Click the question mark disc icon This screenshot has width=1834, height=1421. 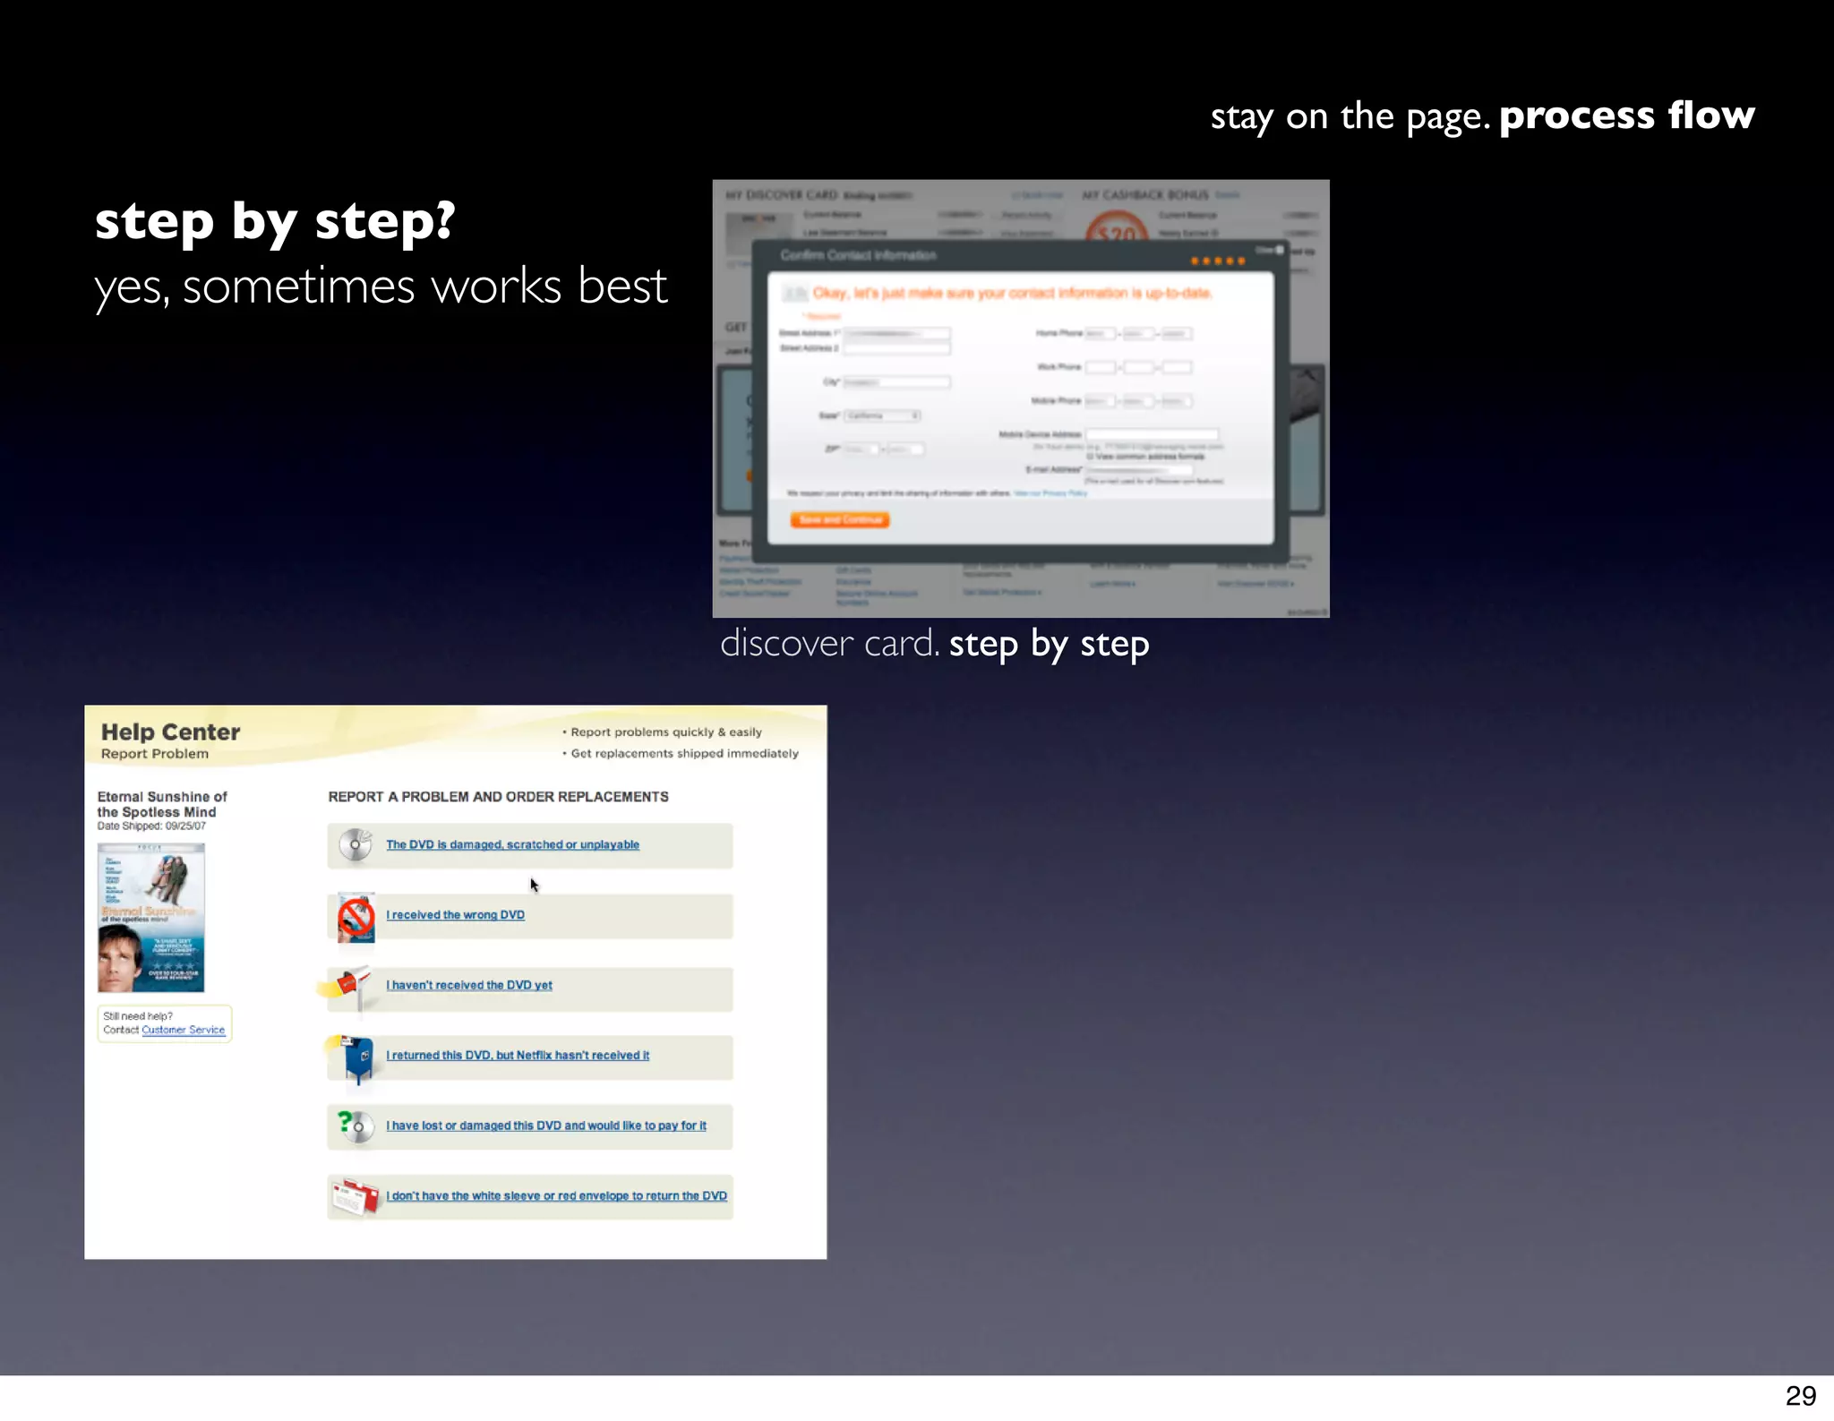(356, 1126)
